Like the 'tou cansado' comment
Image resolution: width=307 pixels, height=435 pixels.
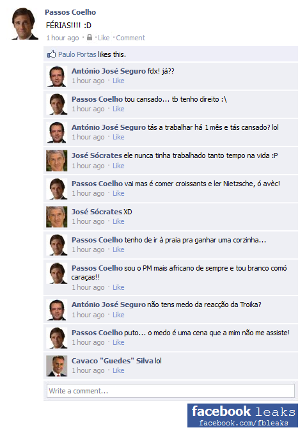(118, 109)
